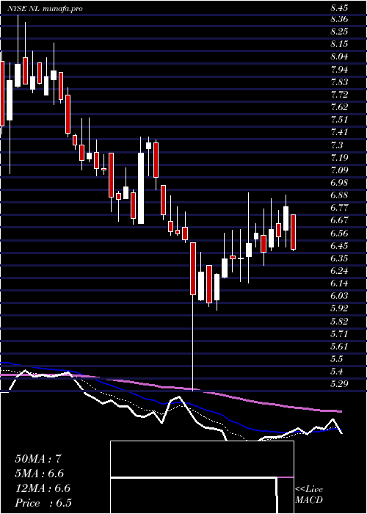The width and height of the screenshot is (367, 514).
Task: Click the pink 50MA line at its right end
Action: (339, 411)
